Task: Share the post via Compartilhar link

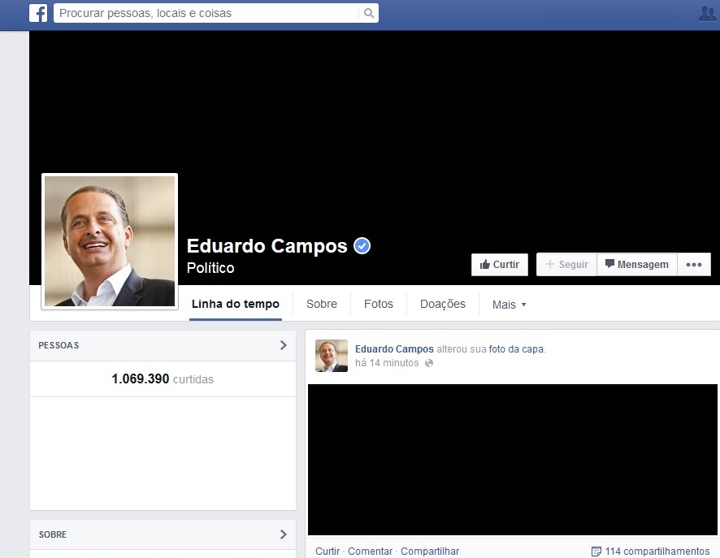Action: point(429,551)
